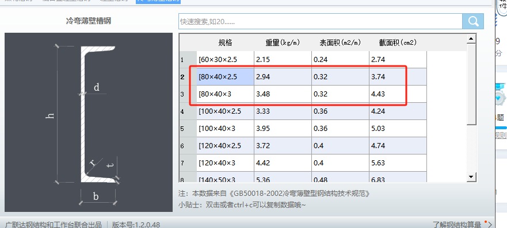Click the 广联达钢结构和工作台联合出品 footer text
Image resolution: width=507 pixels, height=228 pixels.
pyautogui.click(x=54, y=225)
